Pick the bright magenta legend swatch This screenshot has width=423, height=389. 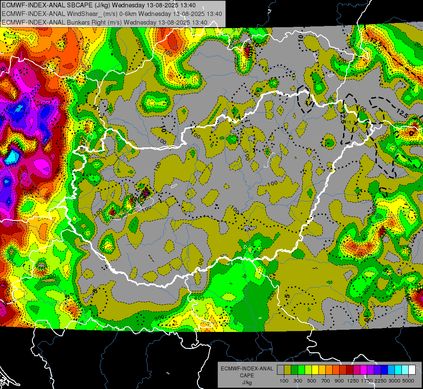coord(364,370)
